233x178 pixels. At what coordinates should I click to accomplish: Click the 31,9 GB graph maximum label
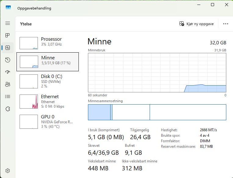click(220, 50)
